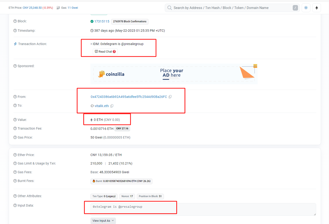Image resolution: width=329 pixels, height=224 pixels.
Task: Click the lightning icon beside Transaction Action
Action: [15, 44]
